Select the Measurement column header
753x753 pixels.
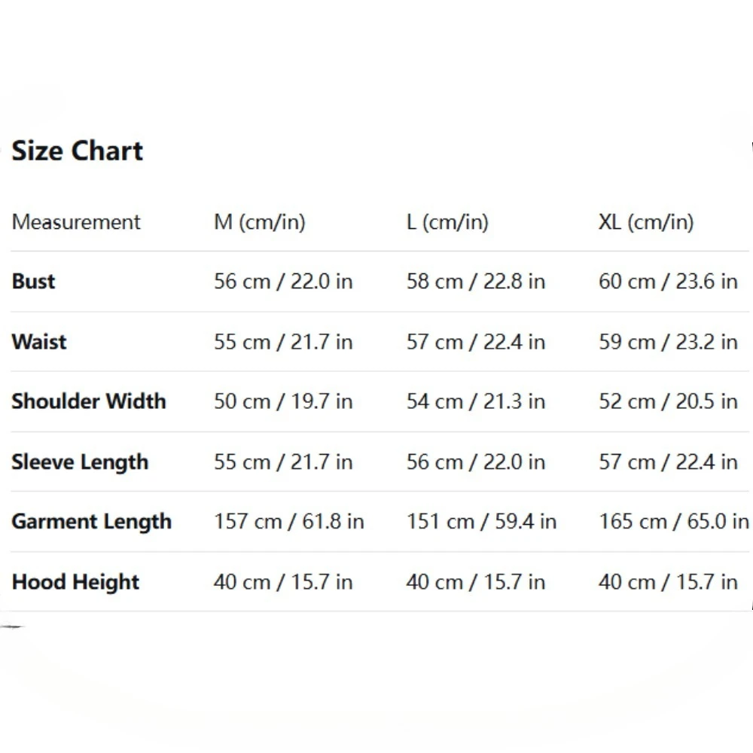(x=76, y=222)
